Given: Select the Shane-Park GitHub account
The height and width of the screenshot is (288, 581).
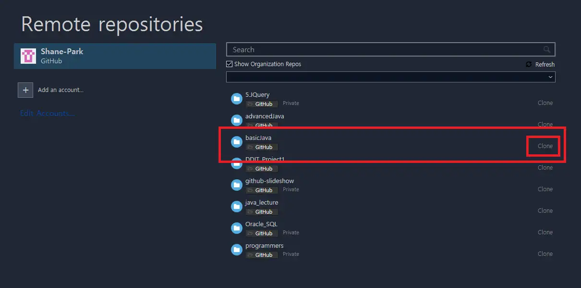Looking at the screenshot, I should [x=115, y=56].
